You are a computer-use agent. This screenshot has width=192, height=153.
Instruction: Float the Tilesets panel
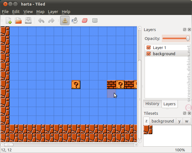click(x=185, y=113)
